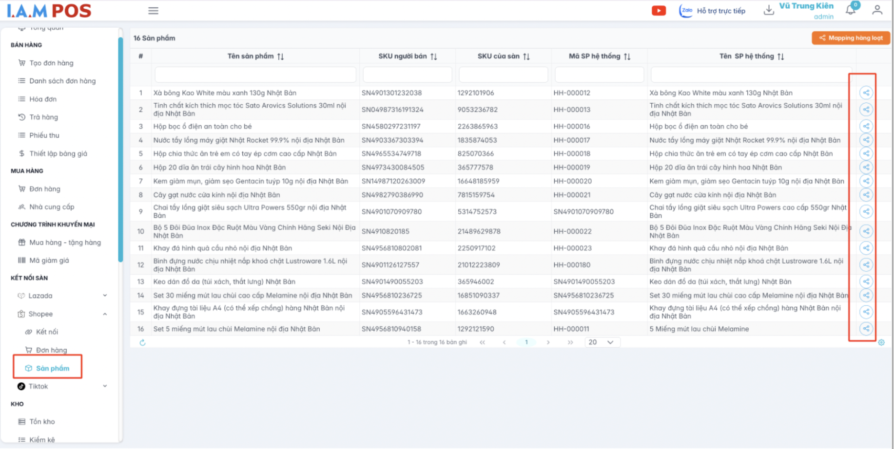Viewport: 894px width, 449px height.
Task: Click the Tên sản phẩm filter input
Action: click(255, 75)
